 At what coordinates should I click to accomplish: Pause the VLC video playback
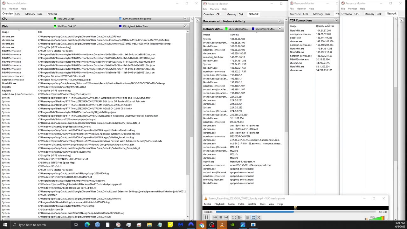point(206,218)
